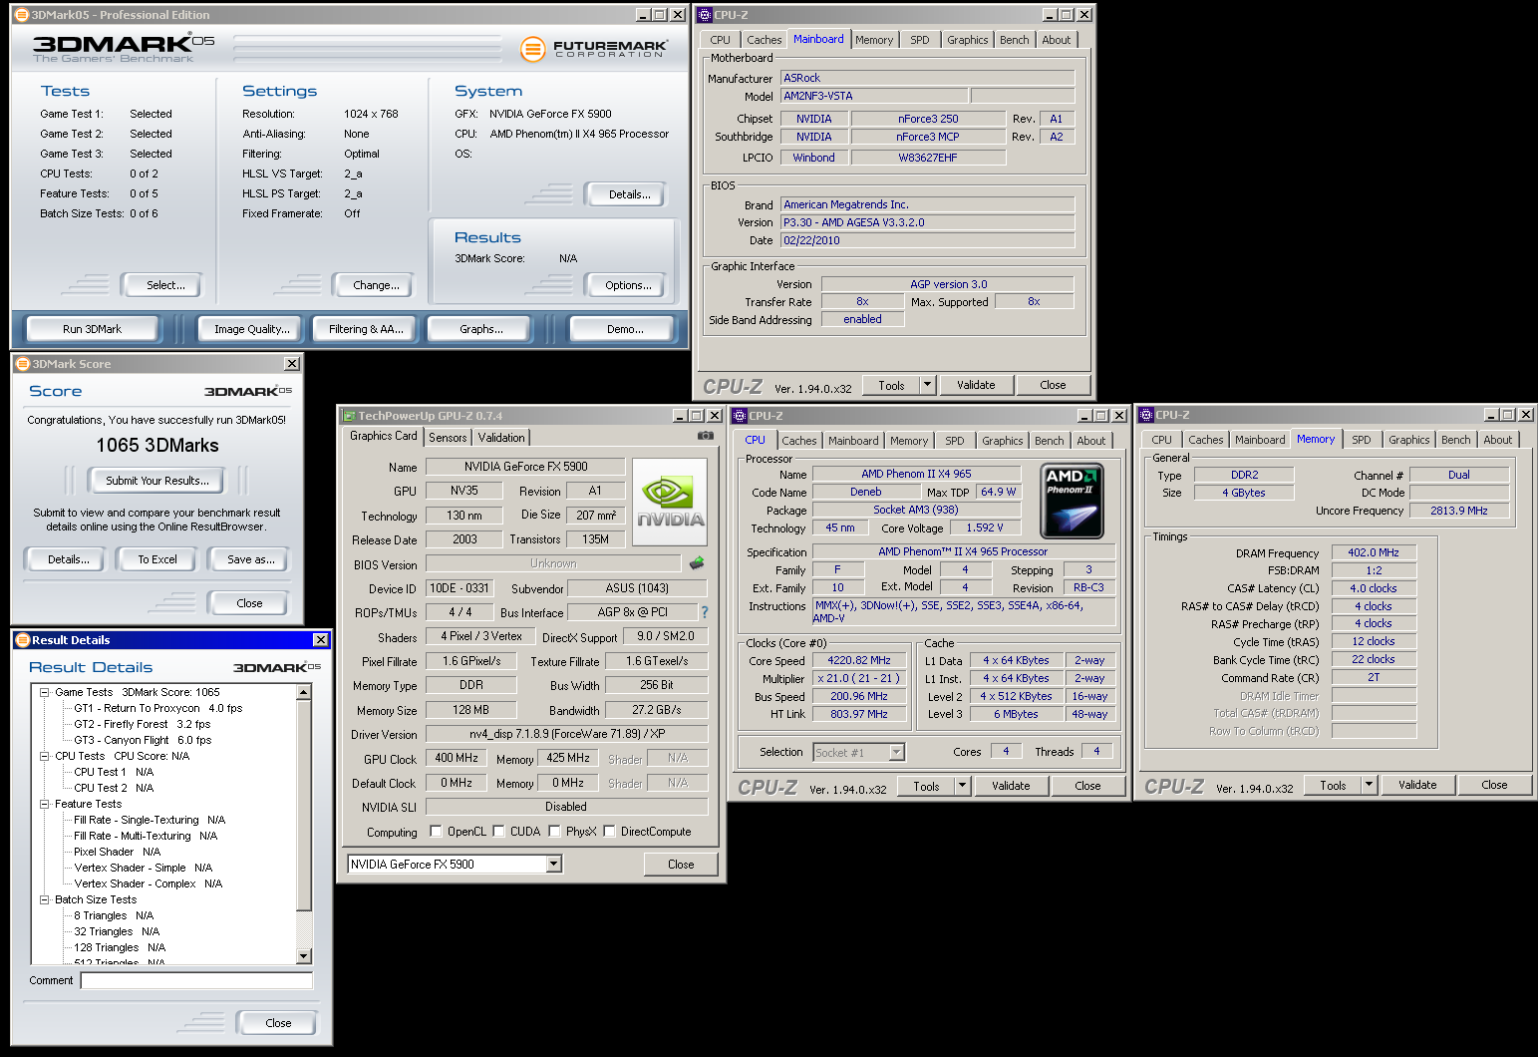Viewport: 1538px width, 1057px height.
Task: Collapse the Feature Tests tree node
Action: click(x=44, y=804)
